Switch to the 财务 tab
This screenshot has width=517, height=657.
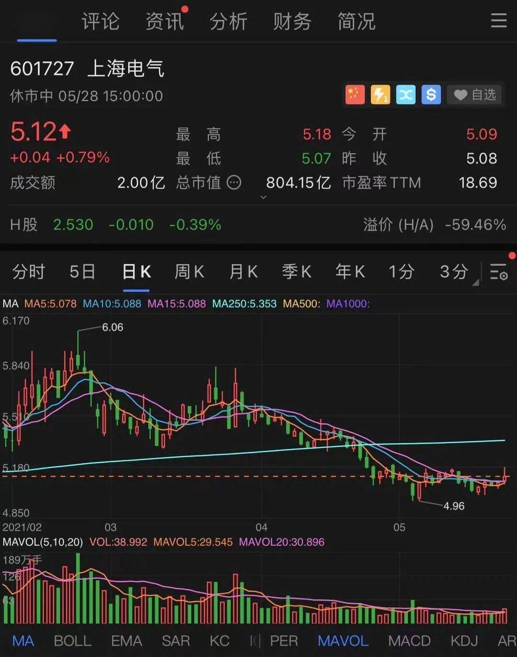[x=292, y=22]
